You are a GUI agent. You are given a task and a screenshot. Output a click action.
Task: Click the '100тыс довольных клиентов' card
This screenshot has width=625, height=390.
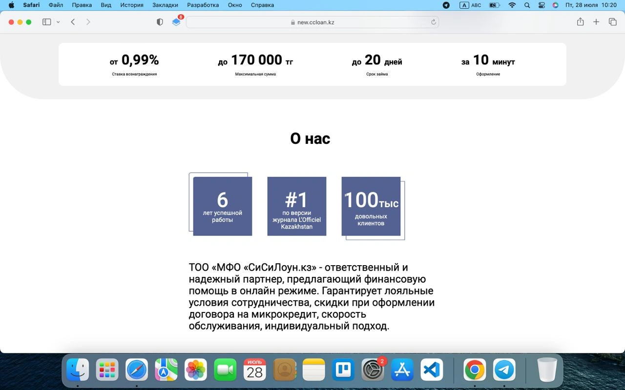(371, 206)
